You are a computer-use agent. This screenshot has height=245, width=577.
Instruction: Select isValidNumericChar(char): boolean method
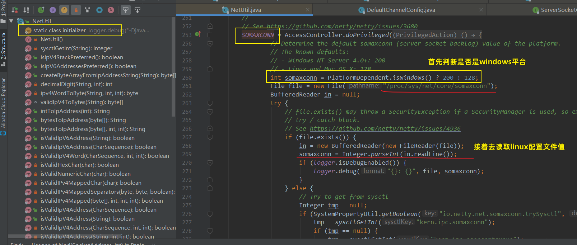click(85, 174)
